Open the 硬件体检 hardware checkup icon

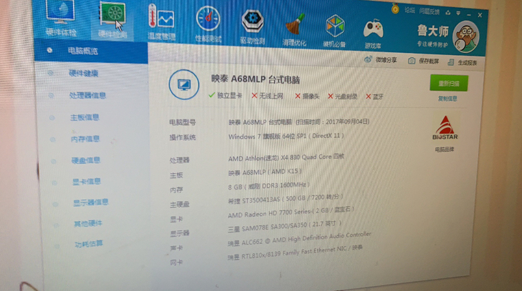(60, 16)
